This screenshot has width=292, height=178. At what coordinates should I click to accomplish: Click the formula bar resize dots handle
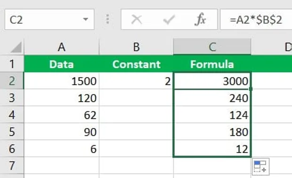coord(107,19)
